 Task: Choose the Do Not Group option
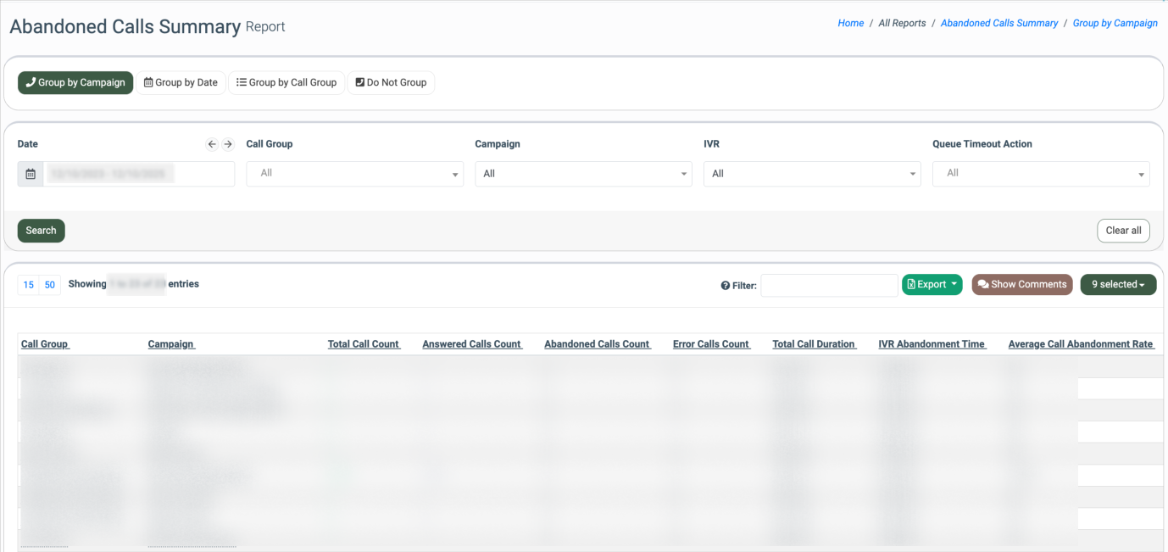point(391,83)
